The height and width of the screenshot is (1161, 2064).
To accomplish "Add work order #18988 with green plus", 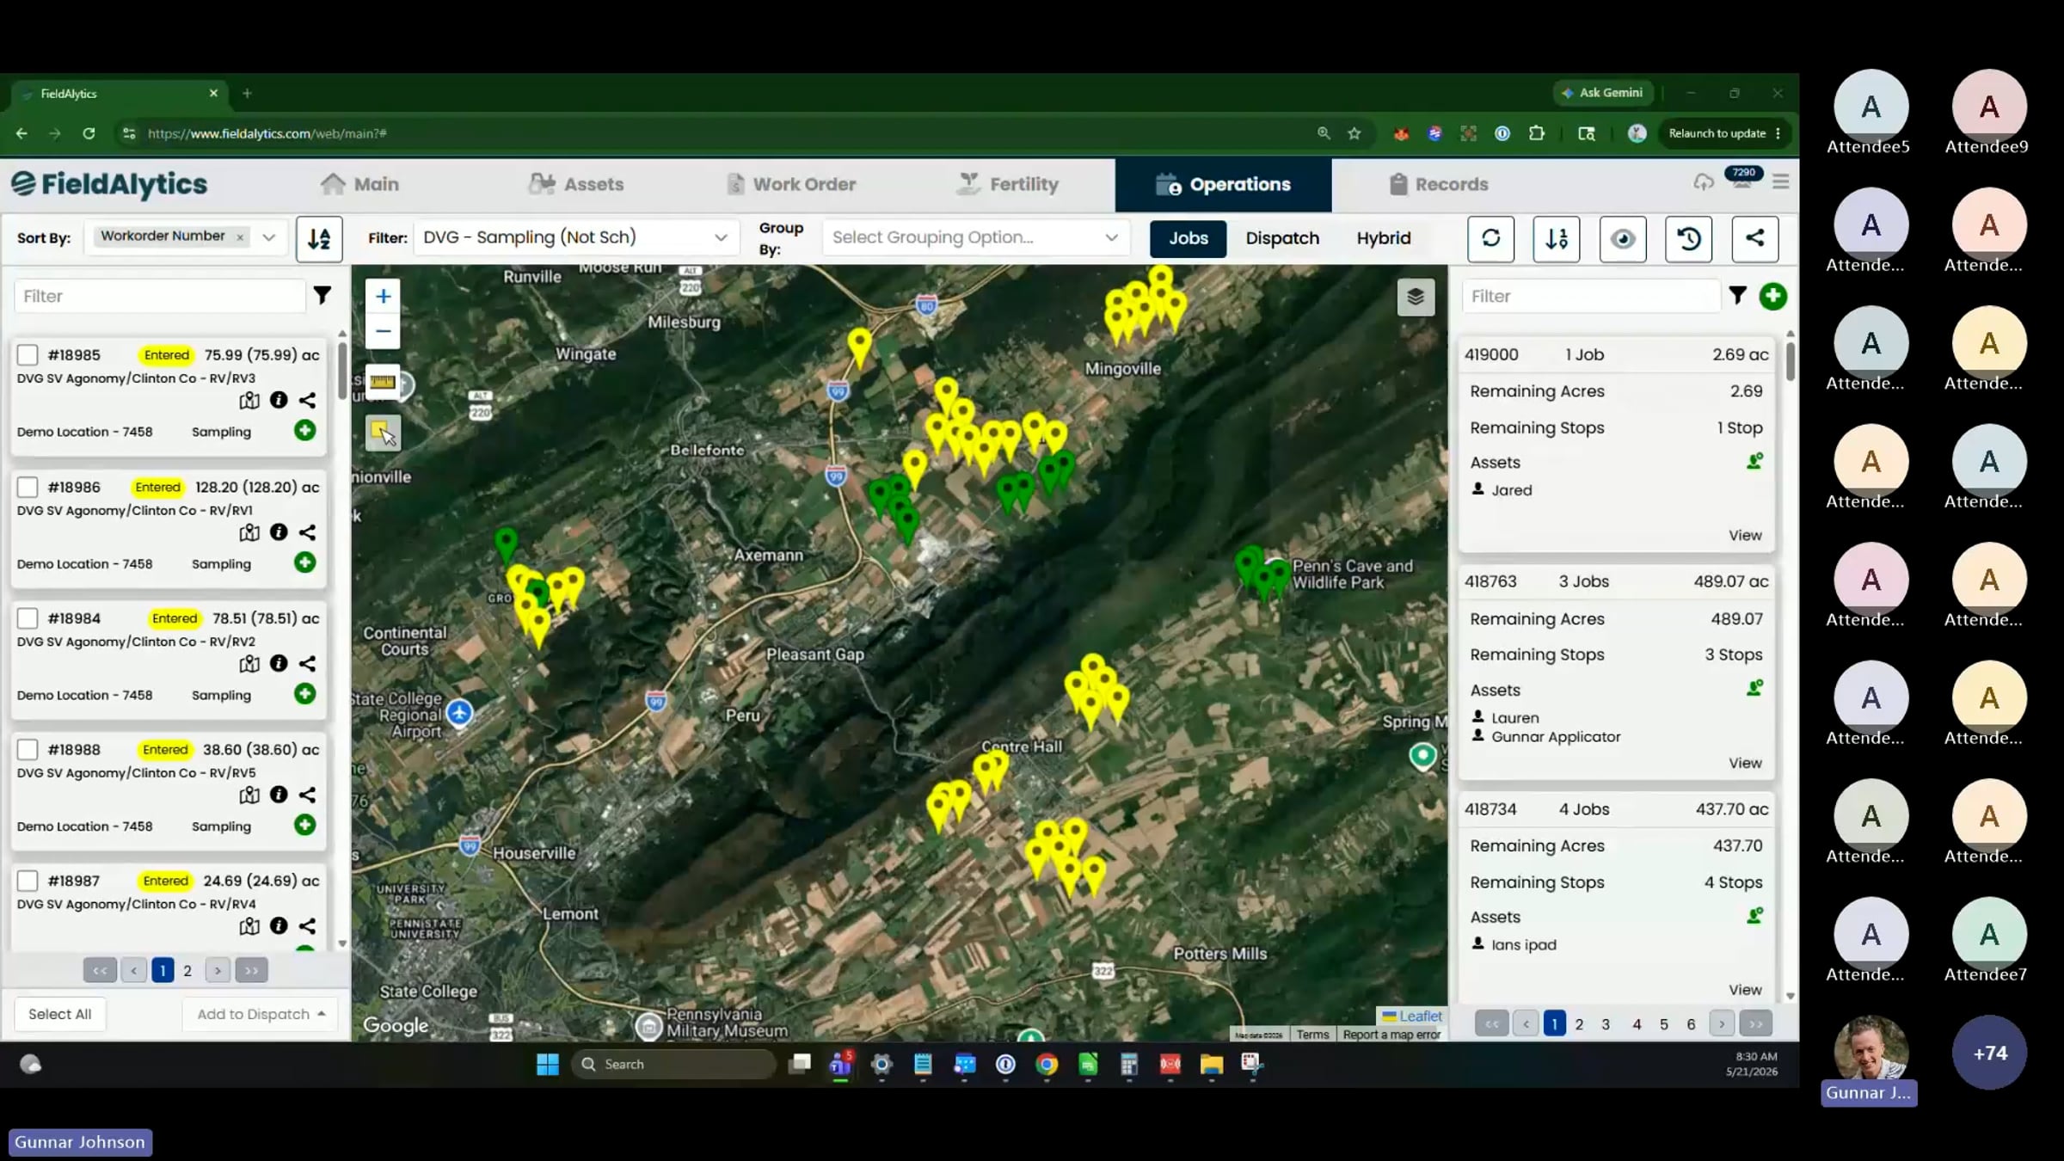I will pos(304,825).
